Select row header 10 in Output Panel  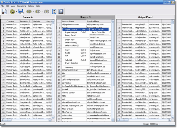point(119,54)
